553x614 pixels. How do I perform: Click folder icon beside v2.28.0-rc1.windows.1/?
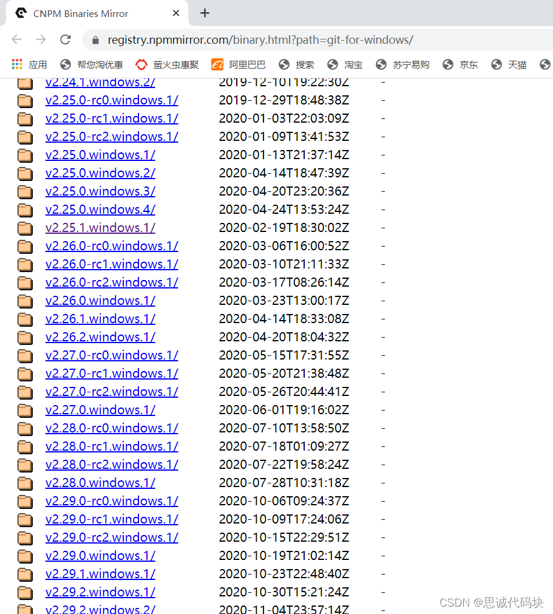pos(25,447)
